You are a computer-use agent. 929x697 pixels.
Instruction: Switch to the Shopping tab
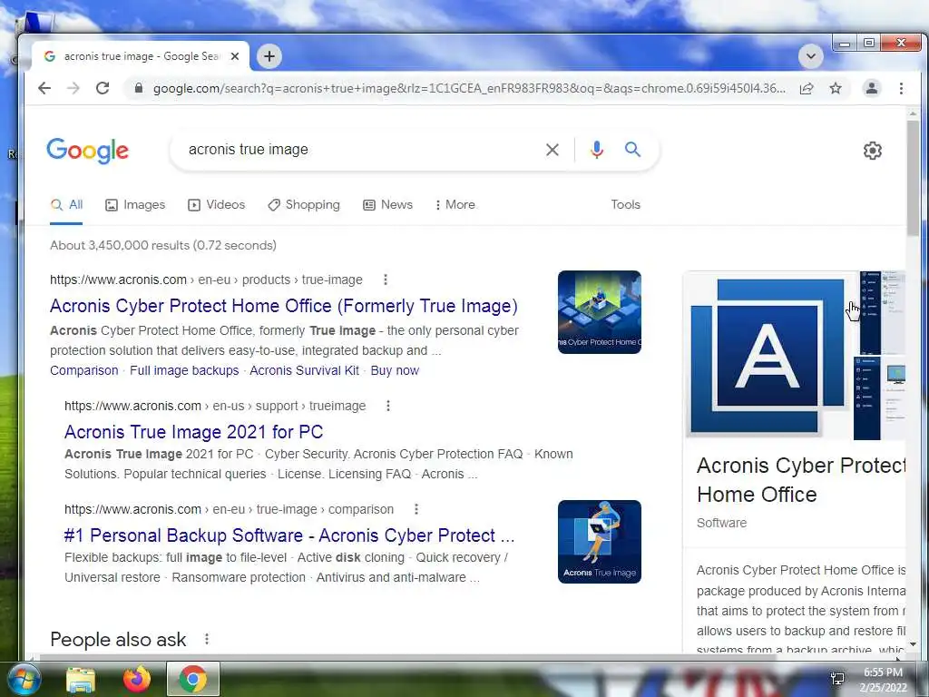pyautogui.click(x=303, y=205)
